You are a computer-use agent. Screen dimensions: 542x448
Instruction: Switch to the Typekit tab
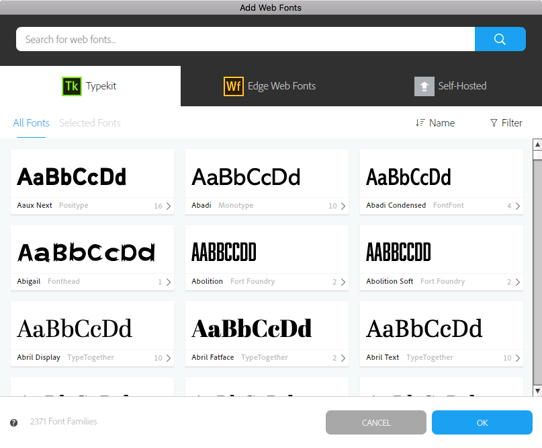pyautogui.click(x=90, y=86)
